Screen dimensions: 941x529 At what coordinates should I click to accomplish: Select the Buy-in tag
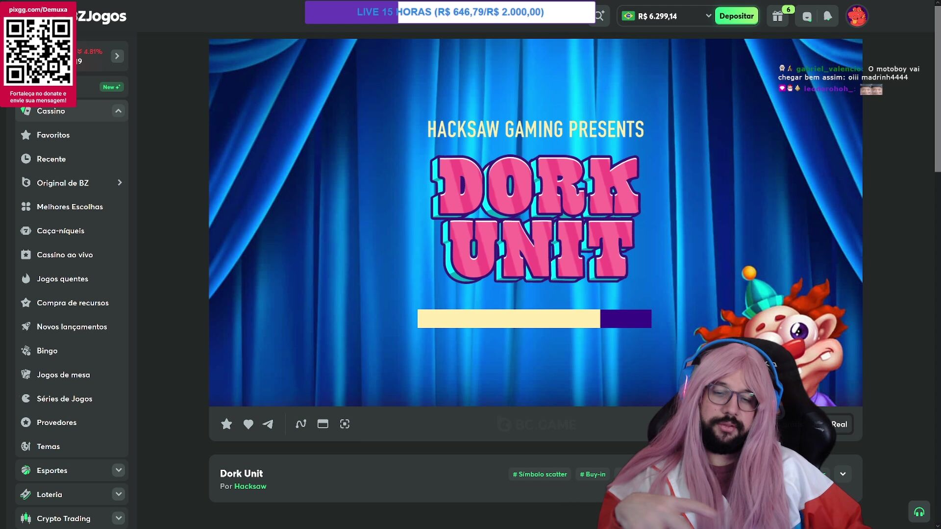coord(593,475)
